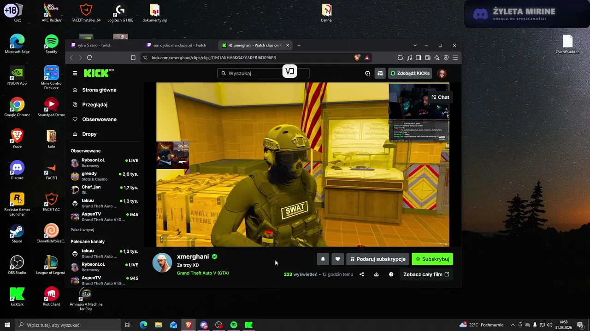Follow xmerghani with the heart button
Screen dimensions: 590x331
(337, 259)
